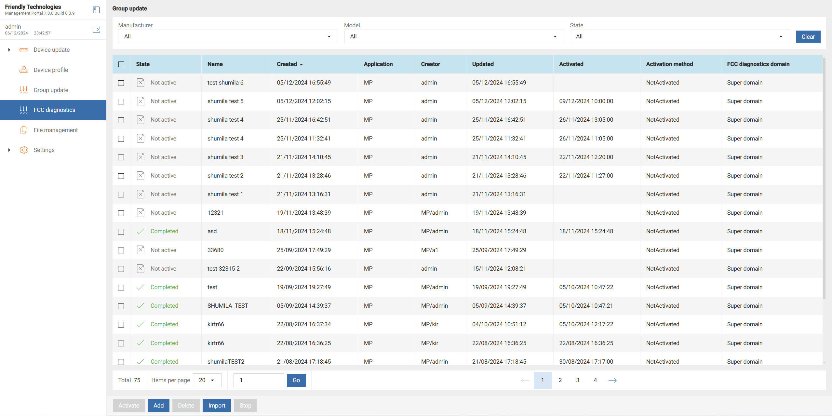Check the box for 33680 row
This screenshot has height=416, width=832.
click(x=121, y=250)
